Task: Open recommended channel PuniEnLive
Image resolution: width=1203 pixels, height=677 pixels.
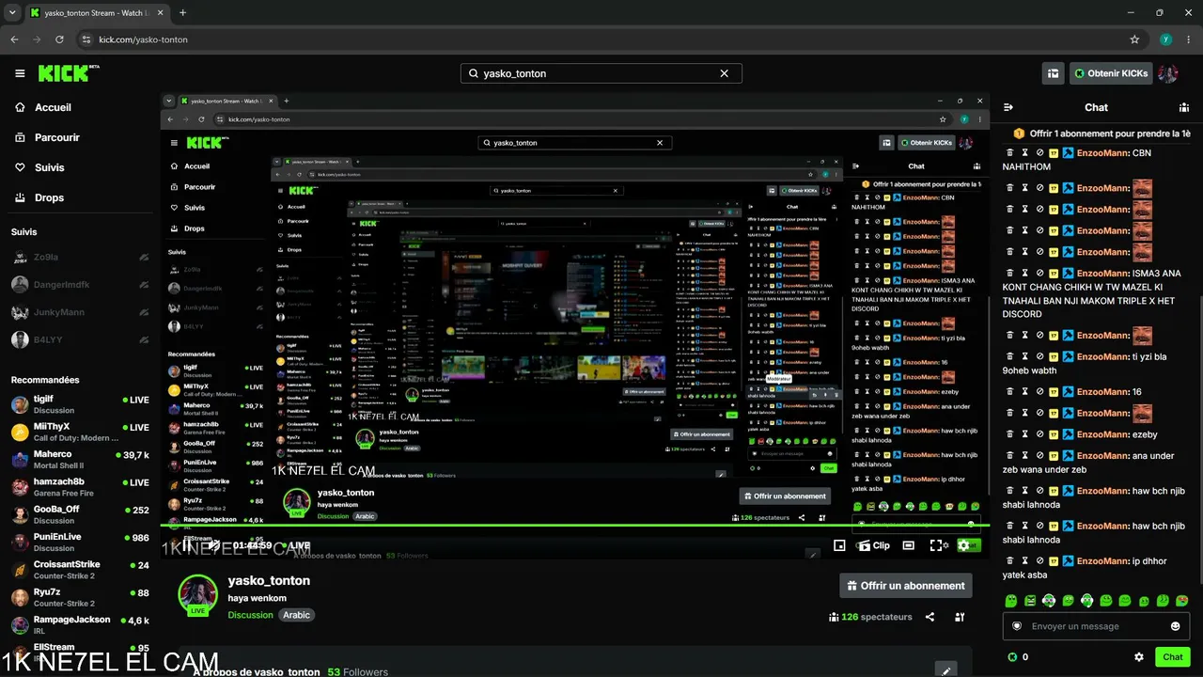Action: pyautogui.click(x=79, y=542)
